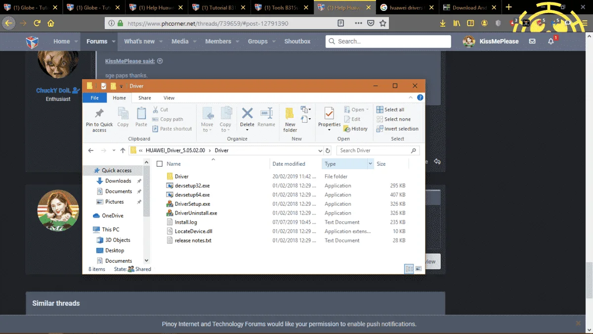This screenshot has height=334, width=593.
Task: Open Properties via its checkmark icon
Action: (329, 113)
